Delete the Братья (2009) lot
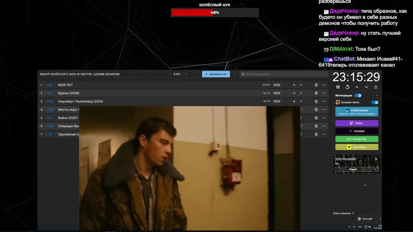Viewport: 413px width, 232px height. 316,93
